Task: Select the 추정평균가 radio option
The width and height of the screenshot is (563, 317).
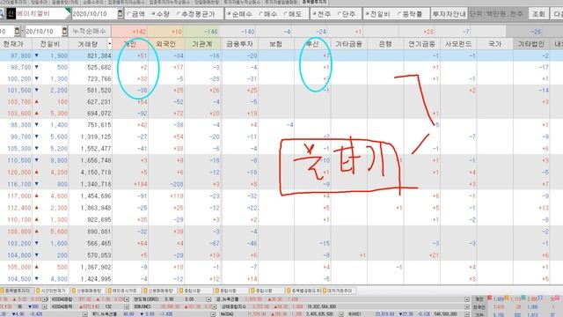Action: pyautogui.click(x=195, y=14)
